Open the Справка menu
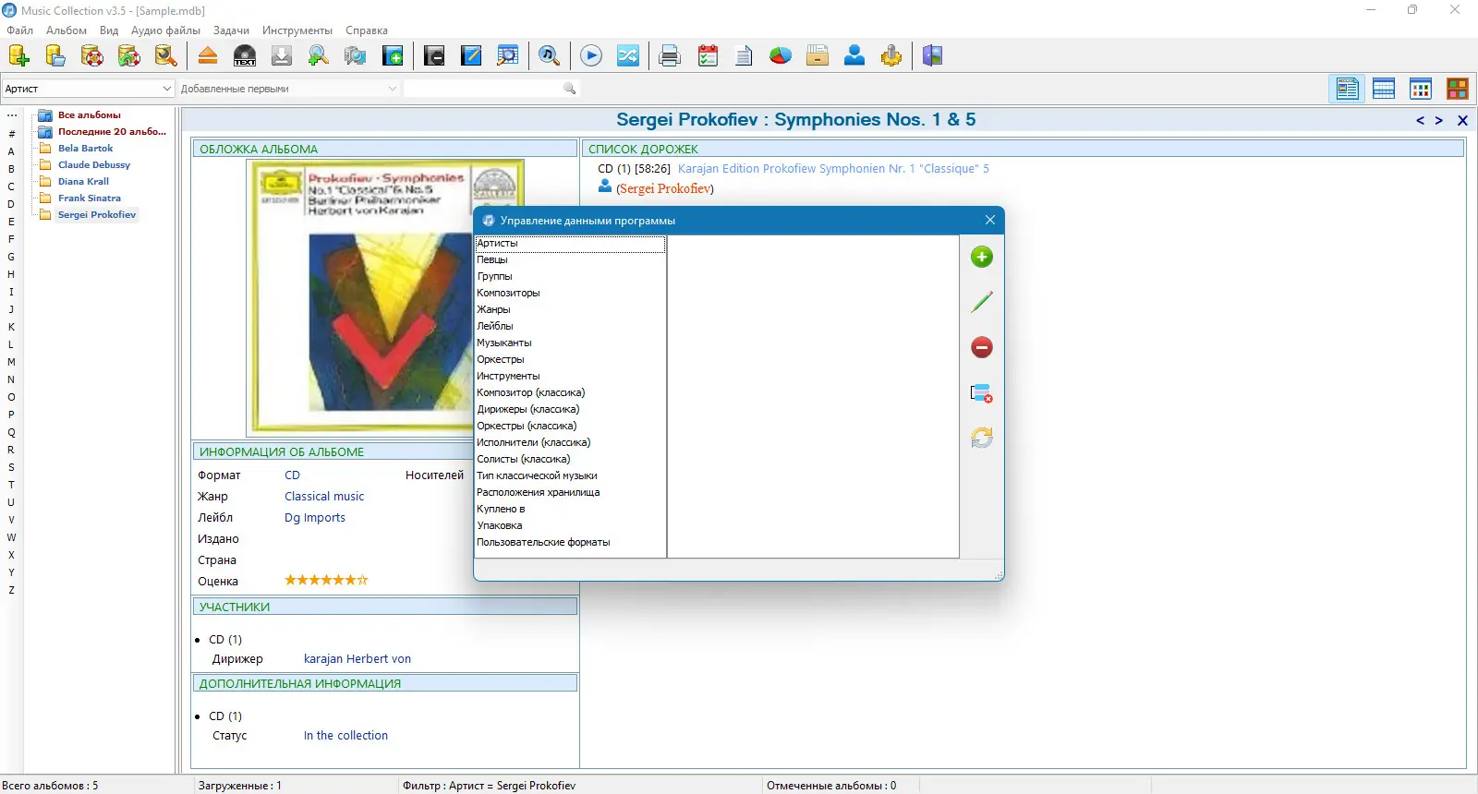Viewport: 1478px width, 794px height. 367,30
